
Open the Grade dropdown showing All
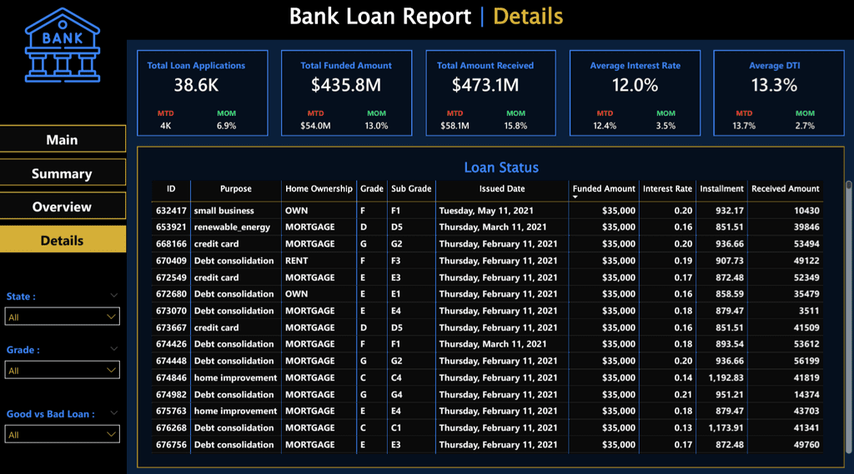click(62, 370)
